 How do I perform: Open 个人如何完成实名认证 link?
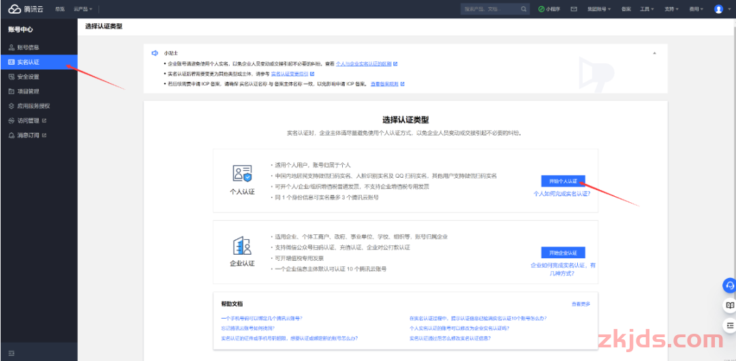click(562, 193)
